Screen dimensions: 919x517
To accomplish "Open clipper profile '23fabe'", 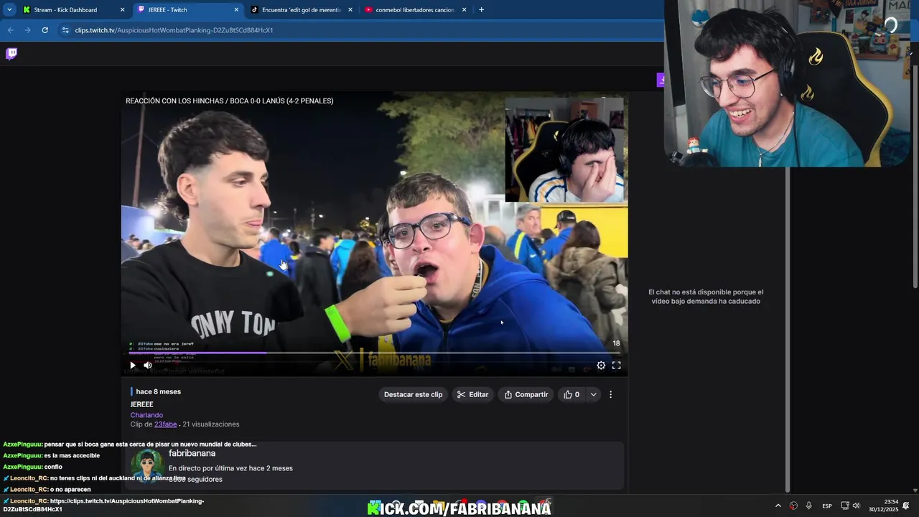I will [165, 424].
